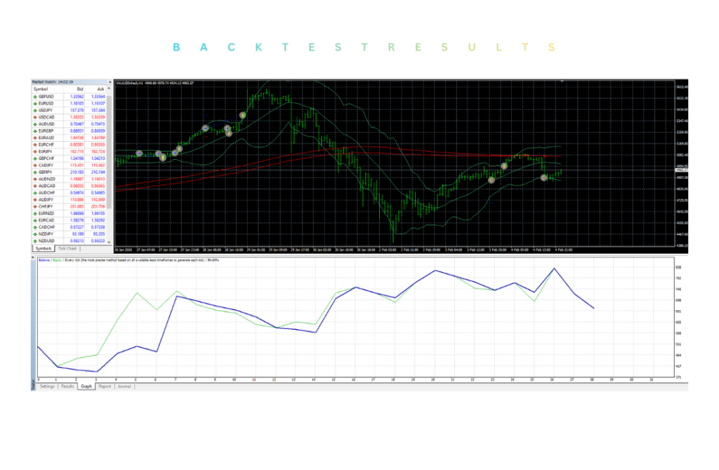The width and height of the screenshot is (719, 470).
Task: Switch to the Tick Chart tab
Action: 68,248
